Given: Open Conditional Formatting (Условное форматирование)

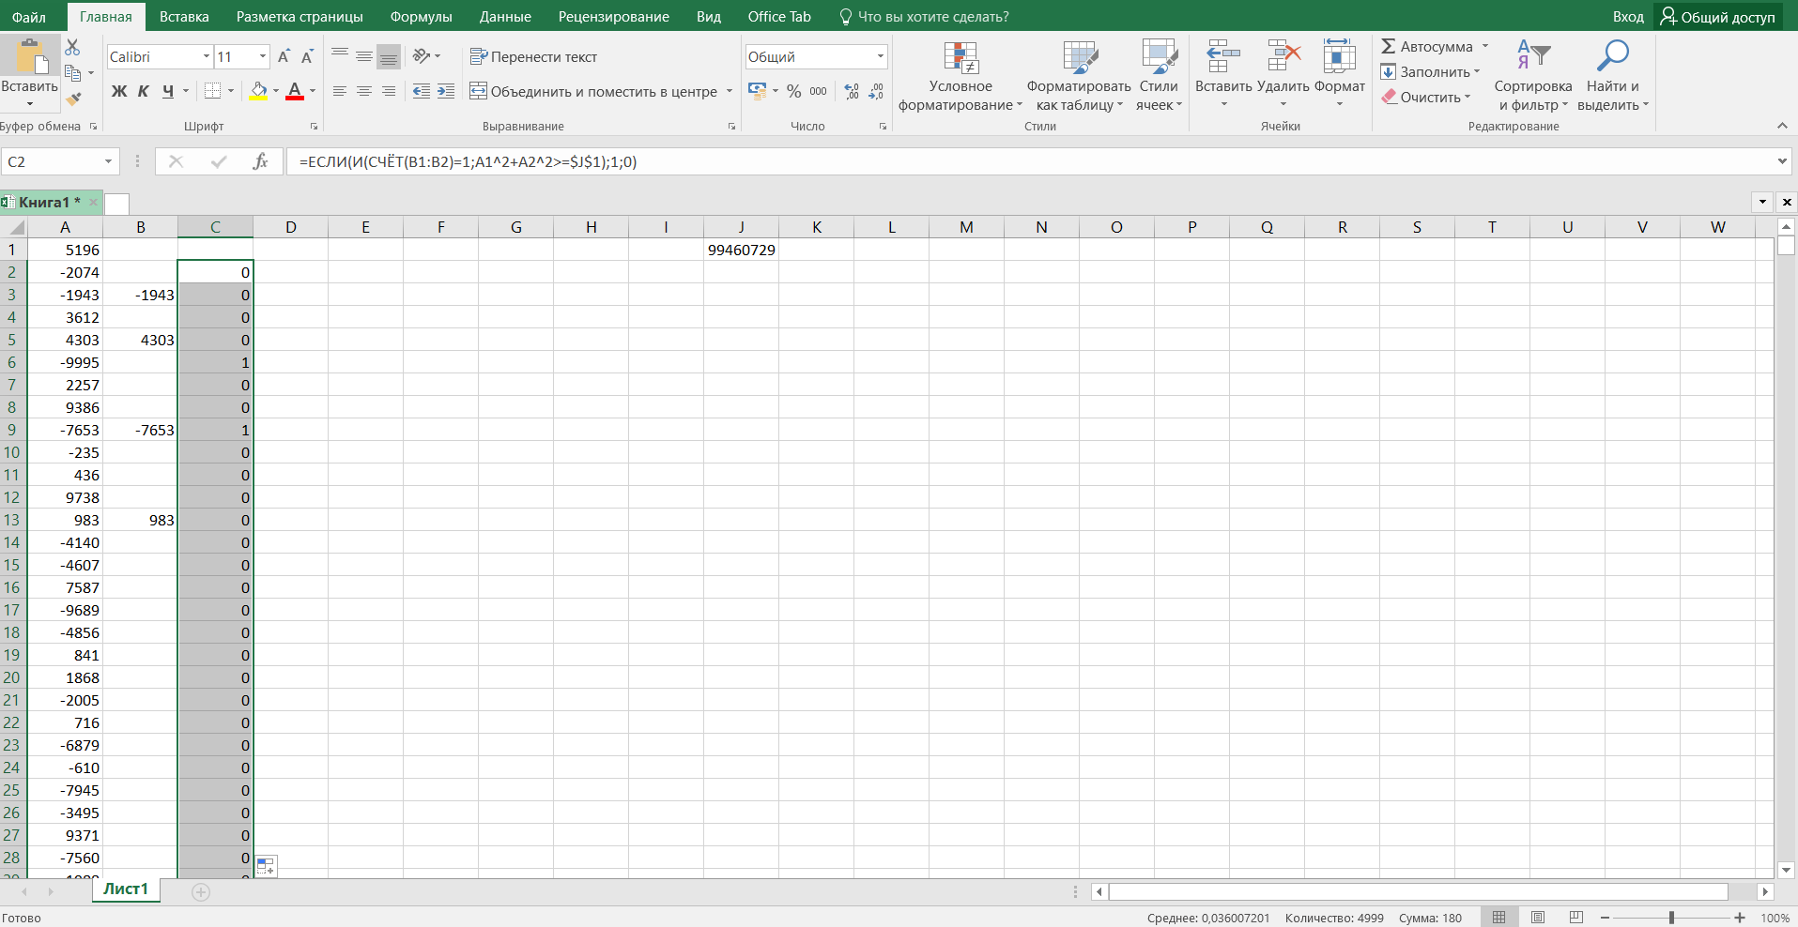Looking at the screenshot, I should (x=960, y=76).
